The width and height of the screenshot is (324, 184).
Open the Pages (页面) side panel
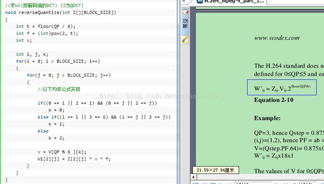coord(185,22)
